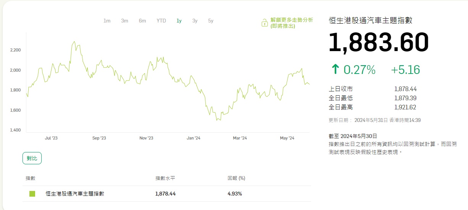Image resolution: width=468 pixels, height=210 pixels.
Task: Click the 1,883.60 index value
Action: coord(379,42)
